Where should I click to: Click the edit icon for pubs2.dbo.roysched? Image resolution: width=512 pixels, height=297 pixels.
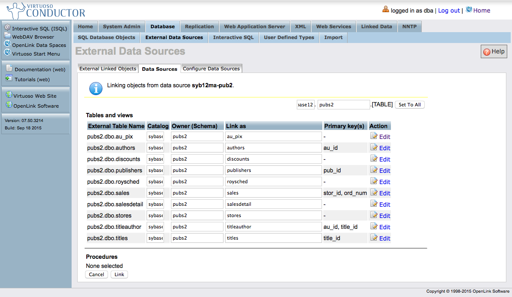coord(374,181)
